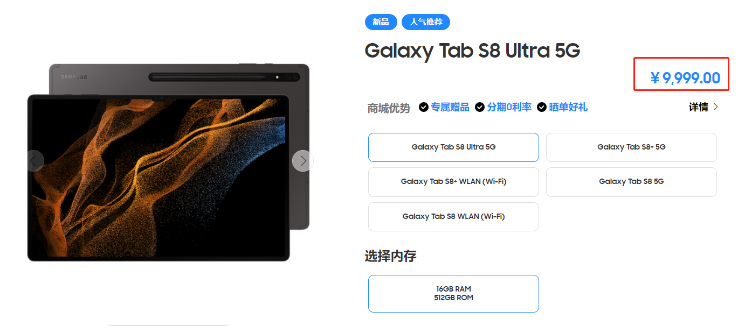Open 分期0利率 installment link

pos(509,107)
